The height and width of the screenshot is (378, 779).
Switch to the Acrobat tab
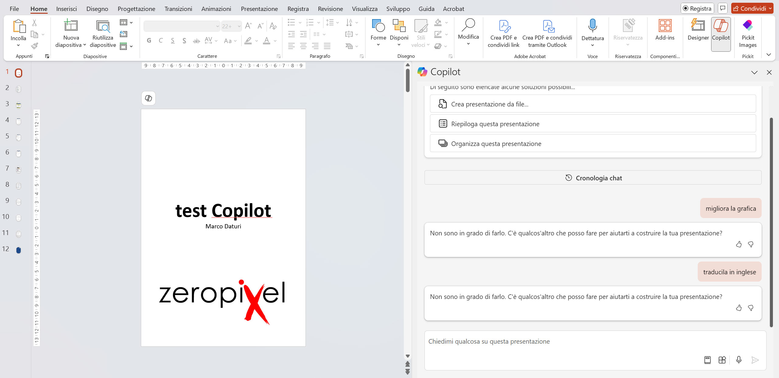pos(453,9)
